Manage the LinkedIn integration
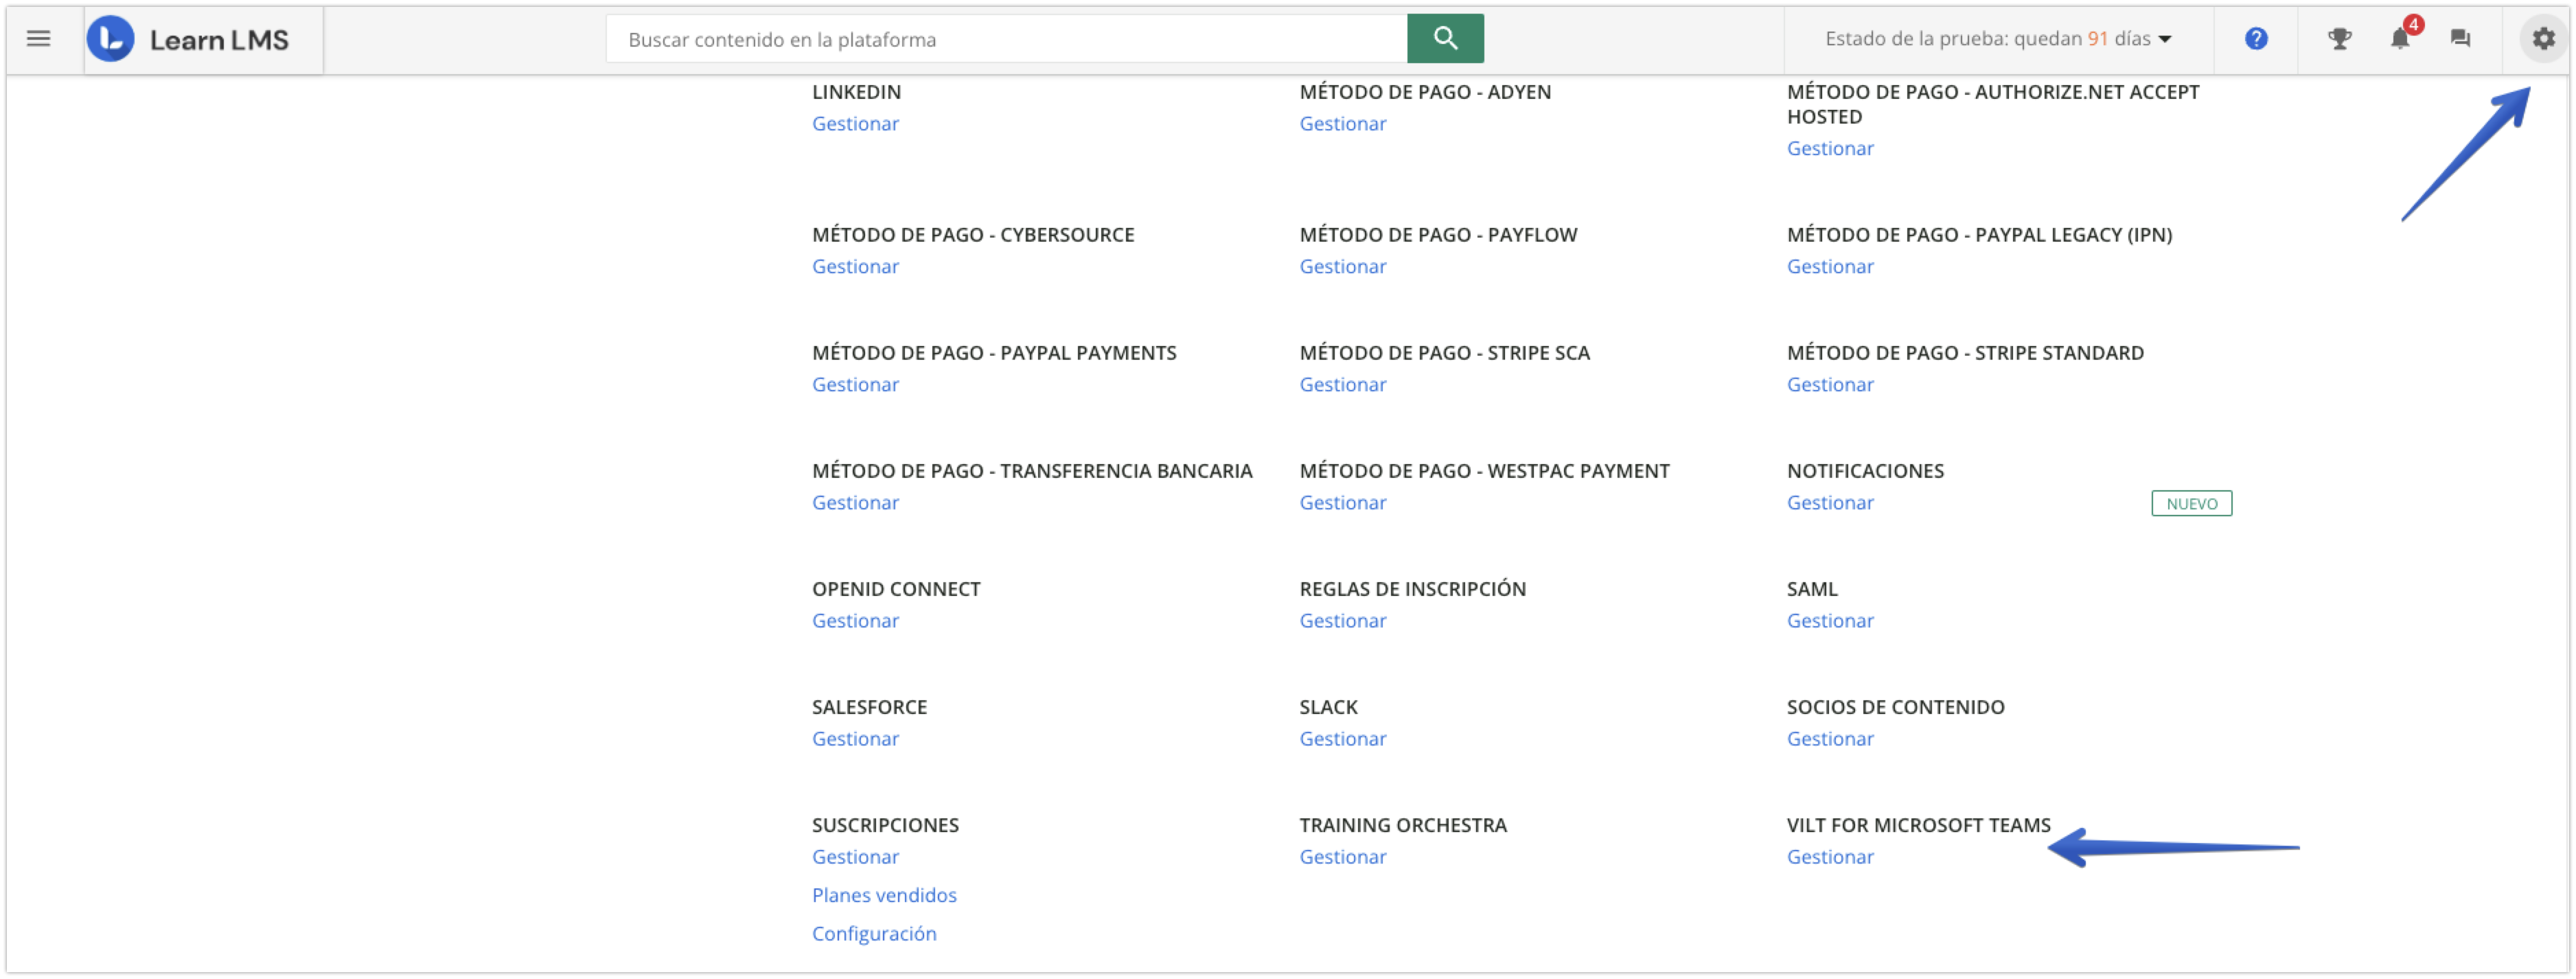Screen dimensions: 2576x979 tap(855, 123)
